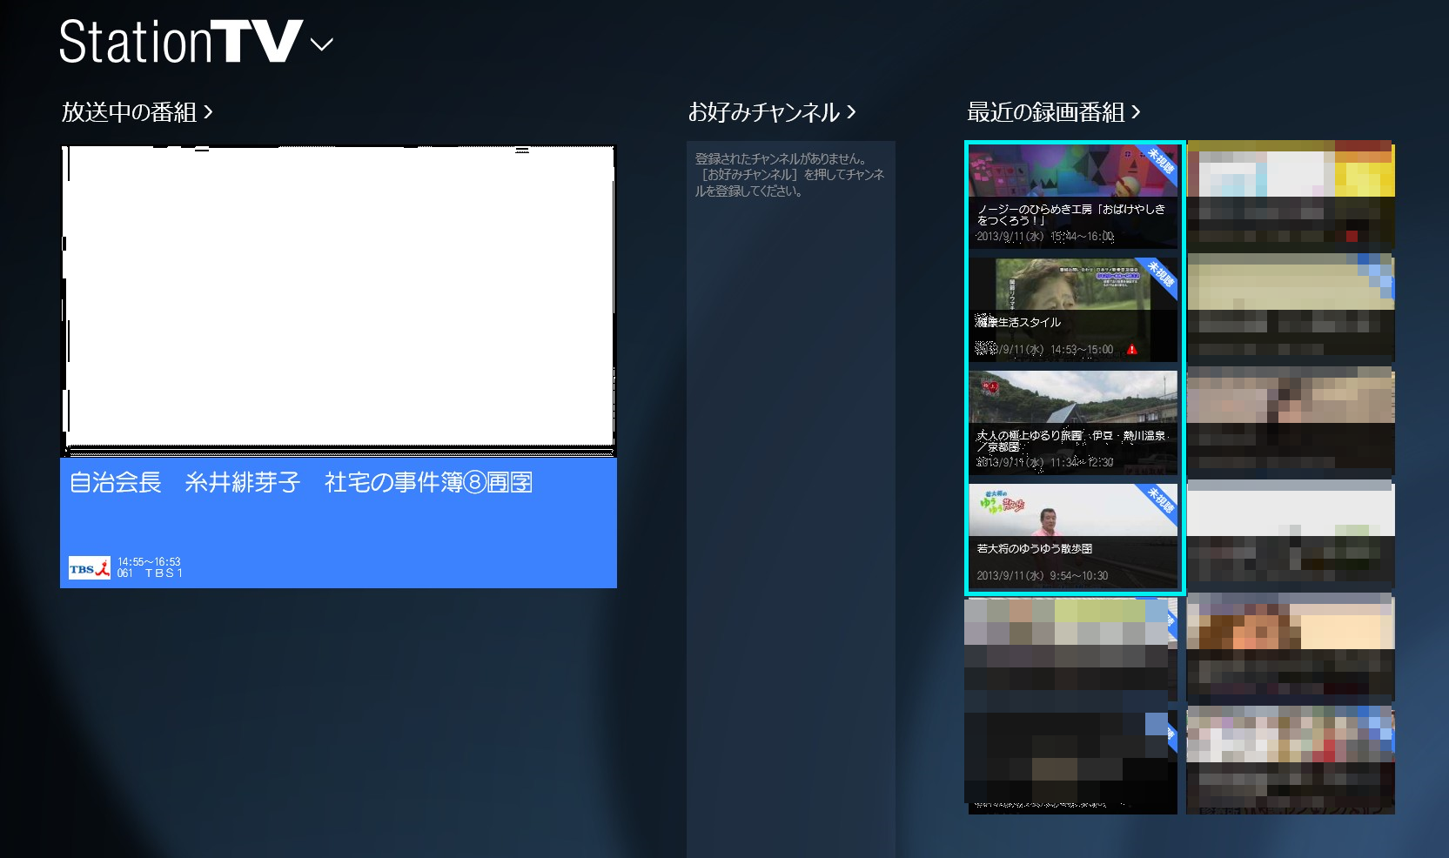Click the broadcast time 14:55~16:53
1449x858 pixels.
149,562
